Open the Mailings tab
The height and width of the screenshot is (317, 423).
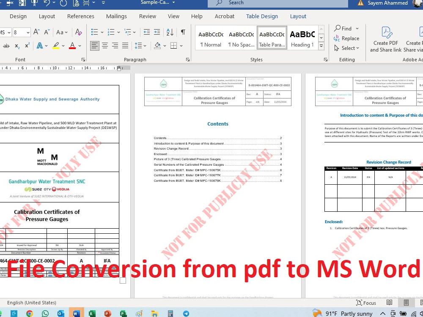point(116,16)
